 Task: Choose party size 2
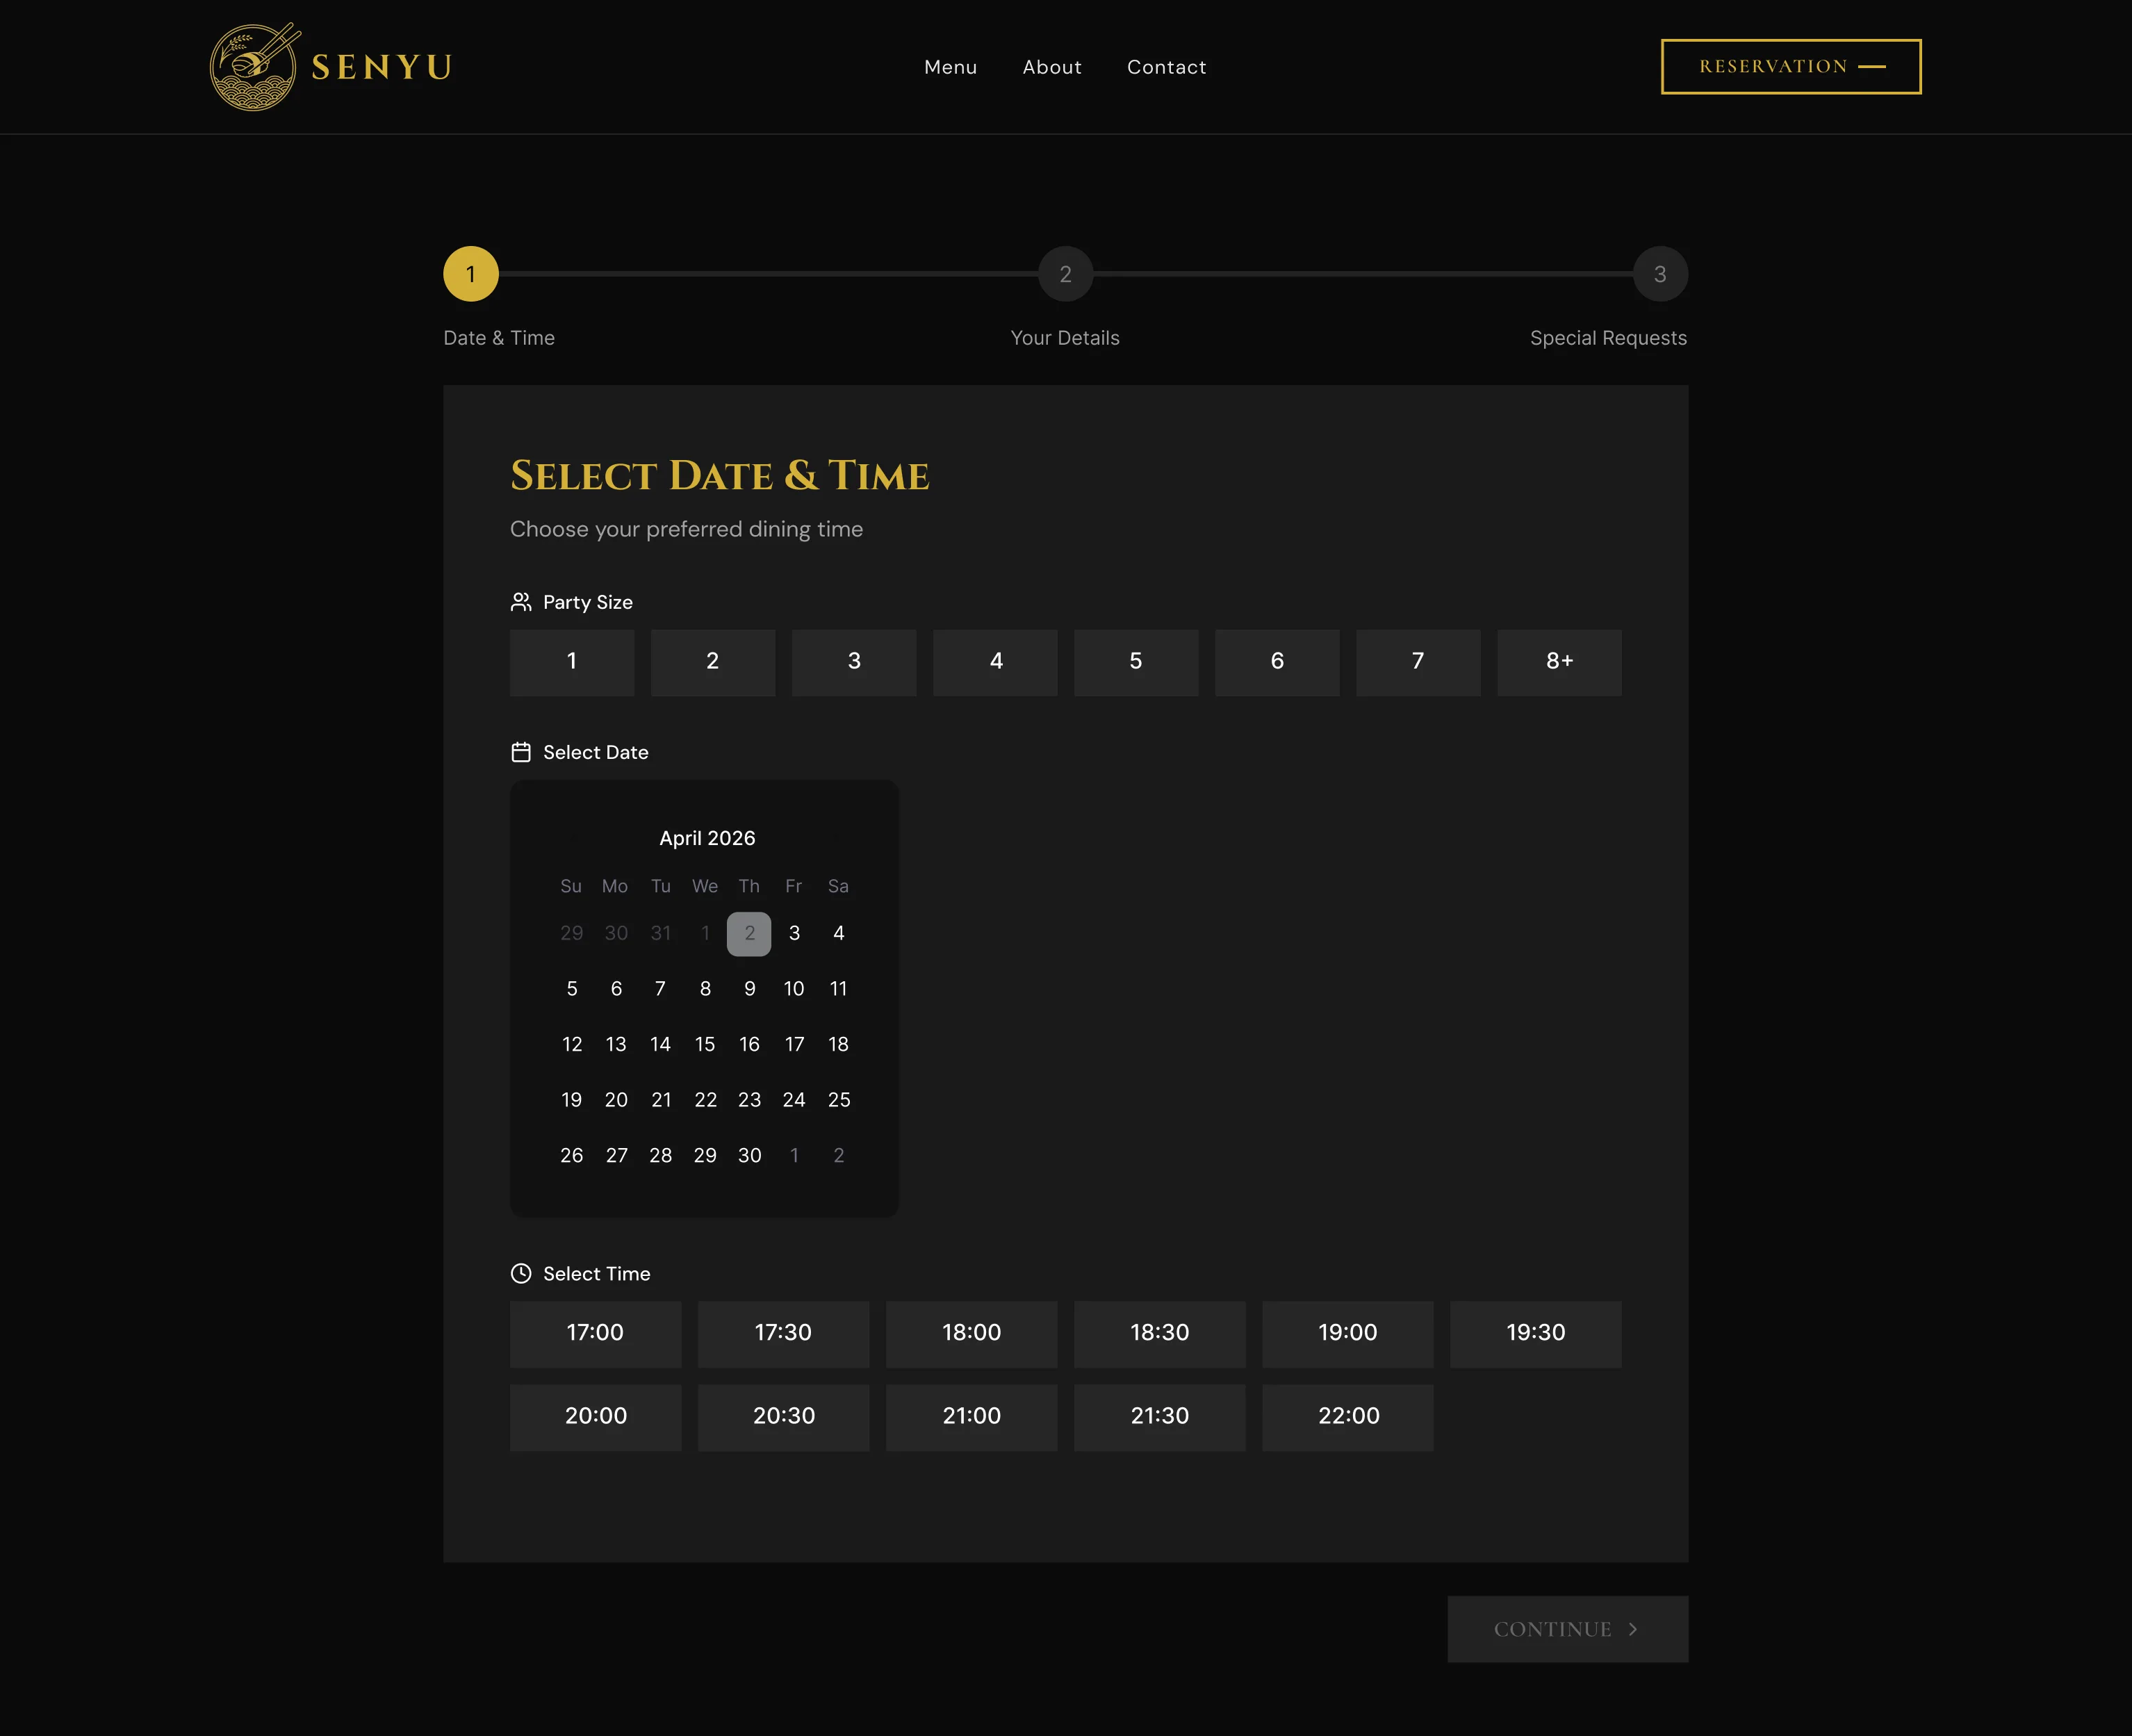tap(713, 662)
